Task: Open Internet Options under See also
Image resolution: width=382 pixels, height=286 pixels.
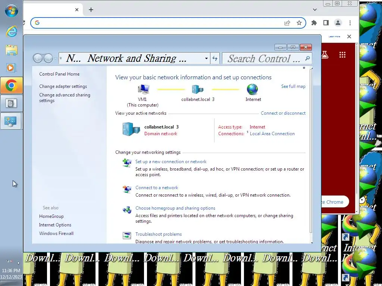Action: tap(55, 225)
